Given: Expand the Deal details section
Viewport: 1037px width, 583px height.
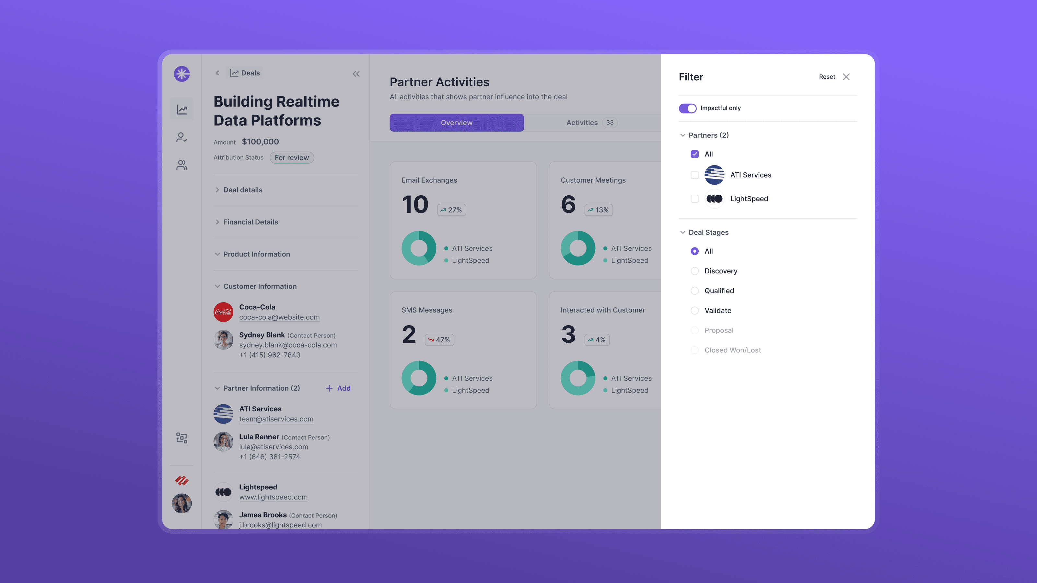Looking at the screenshot, I should 242,190.
